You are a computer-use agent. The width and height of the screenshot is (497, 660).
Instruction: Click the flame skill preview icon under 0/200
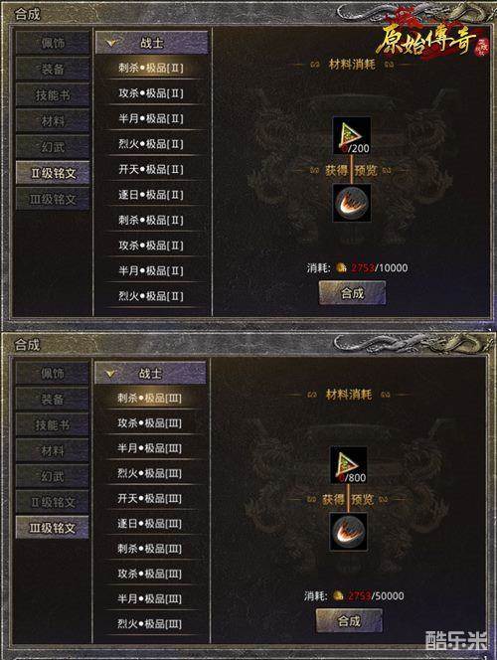point(352,204)
